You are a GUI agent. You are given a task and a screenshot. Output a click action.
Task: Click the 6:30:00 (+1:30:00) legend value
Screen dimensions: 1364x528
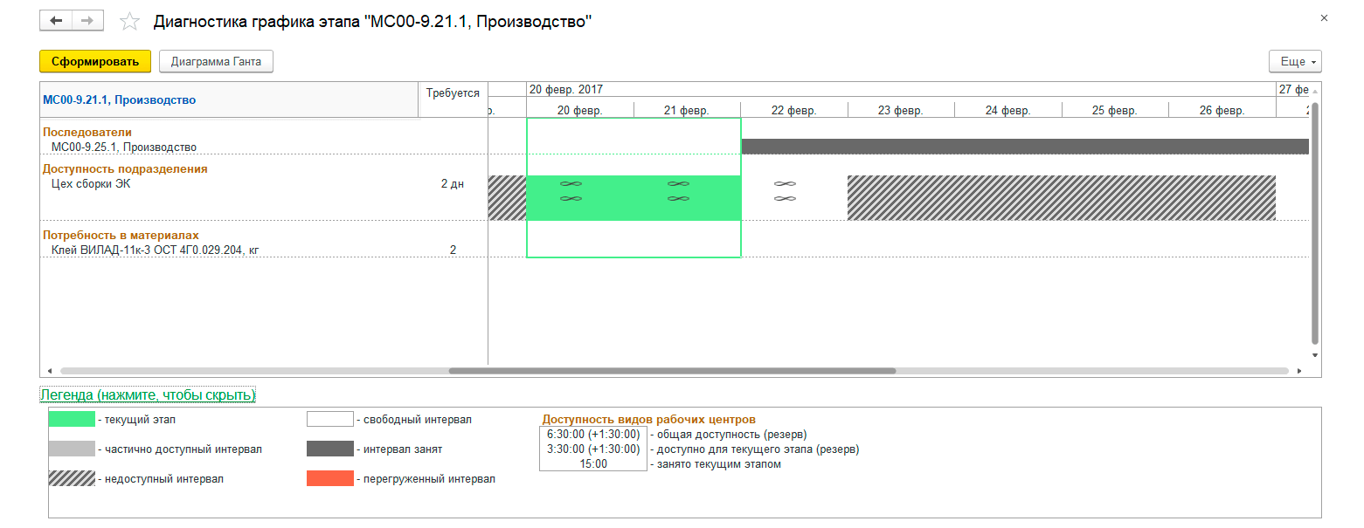coord(593,434)
